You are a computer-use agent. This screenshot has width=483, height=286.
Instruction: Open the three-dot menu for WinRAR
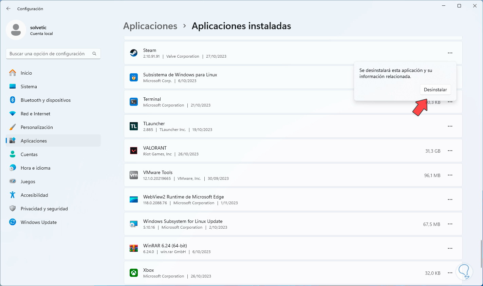coord(450,248)
